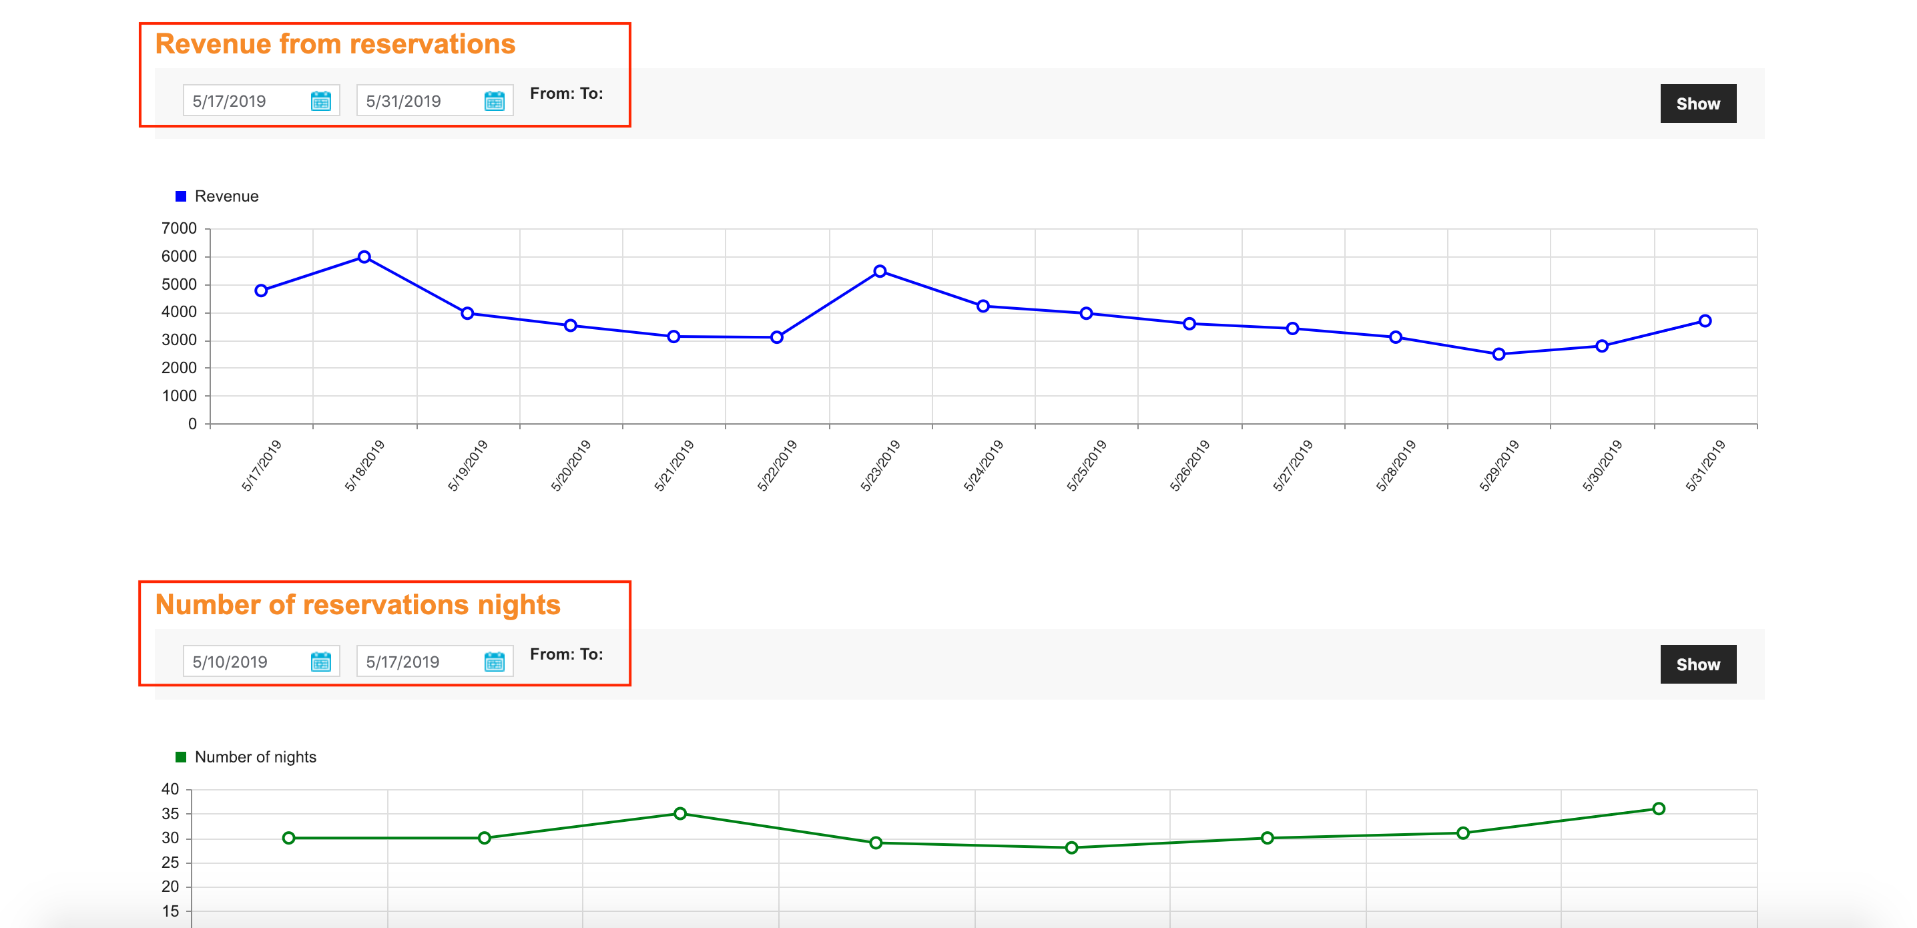Click the revenue data point for 5/23/2019
The image size is (1917, 928).
tap(880, 272)
